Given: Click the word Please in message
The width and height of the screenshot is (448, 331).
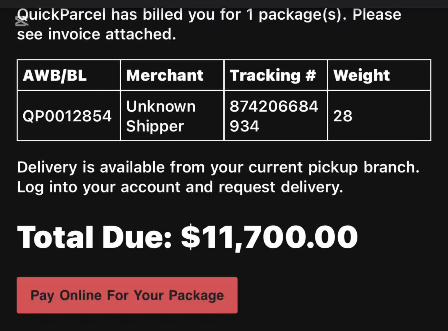Looking at the screenshot, I should pos(377,14).
